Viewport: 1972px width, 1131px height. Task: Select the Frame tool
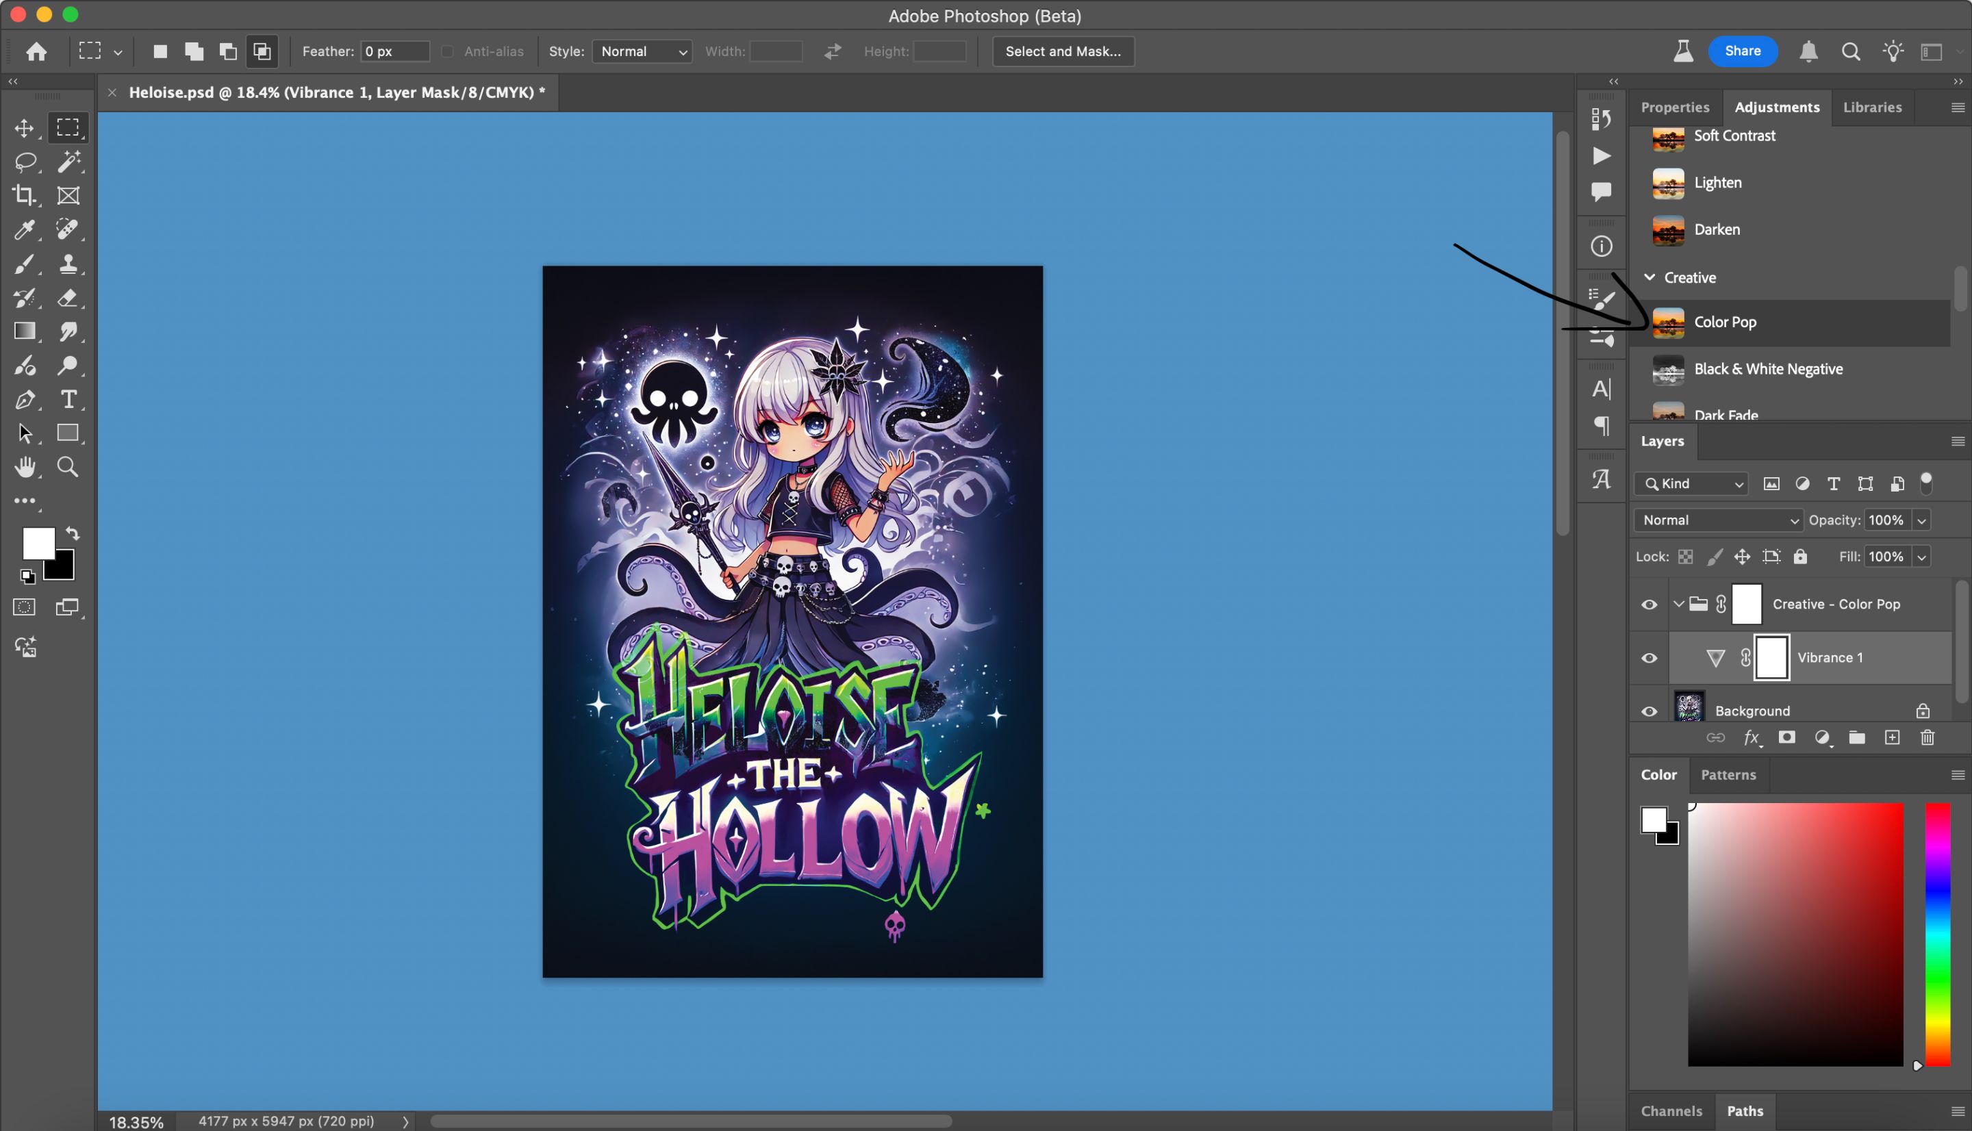point(68,196)
